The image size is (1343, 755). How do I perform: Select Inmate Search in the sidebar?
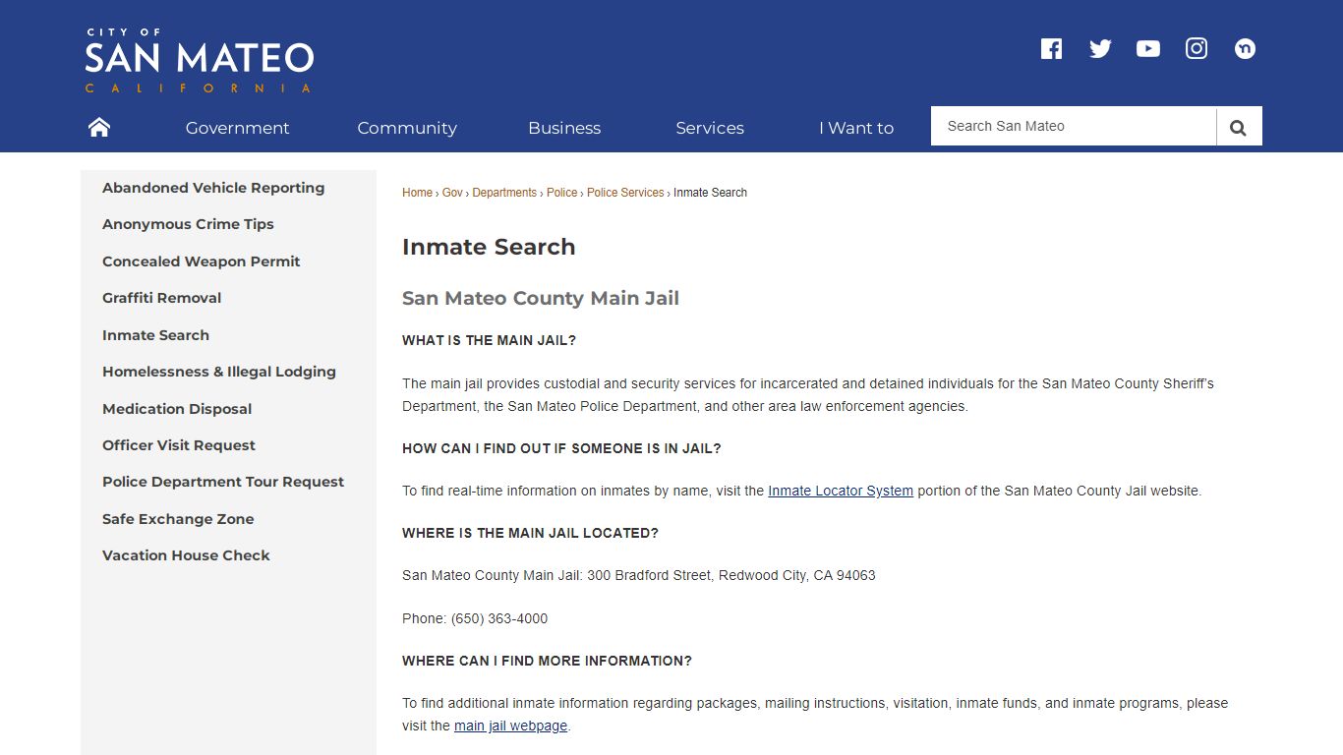[155, 335]
